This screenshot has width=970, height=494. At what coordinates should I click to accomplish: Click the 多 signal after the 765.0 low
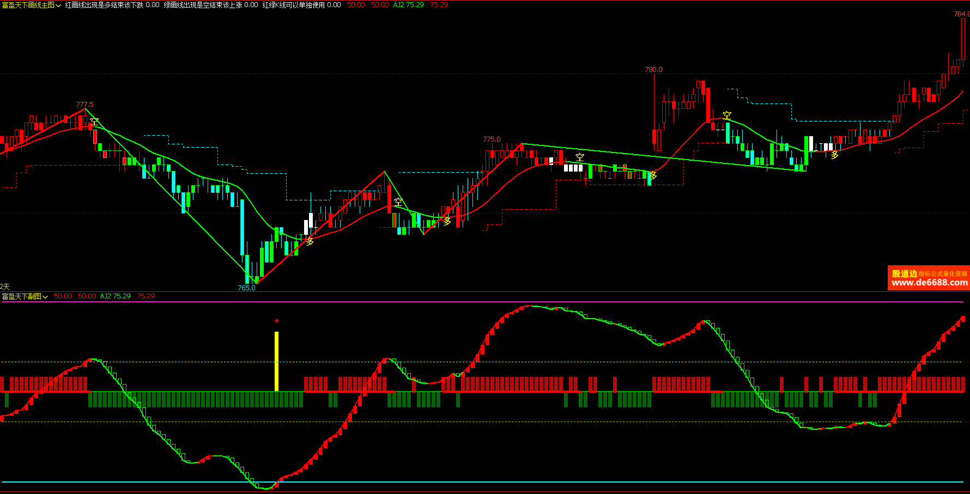click(310, 241)
